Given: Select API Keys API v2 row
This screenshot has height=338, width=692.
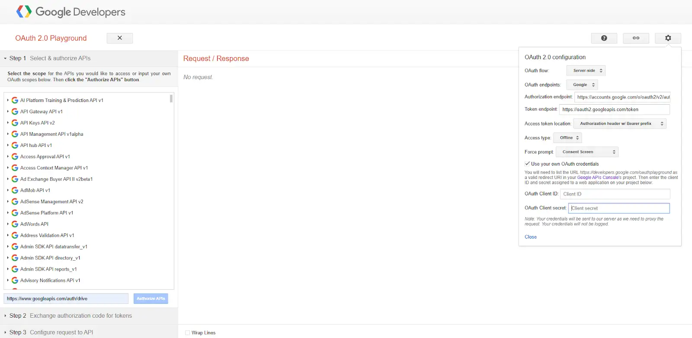Looking at the screenshot, I should [87, 123].
